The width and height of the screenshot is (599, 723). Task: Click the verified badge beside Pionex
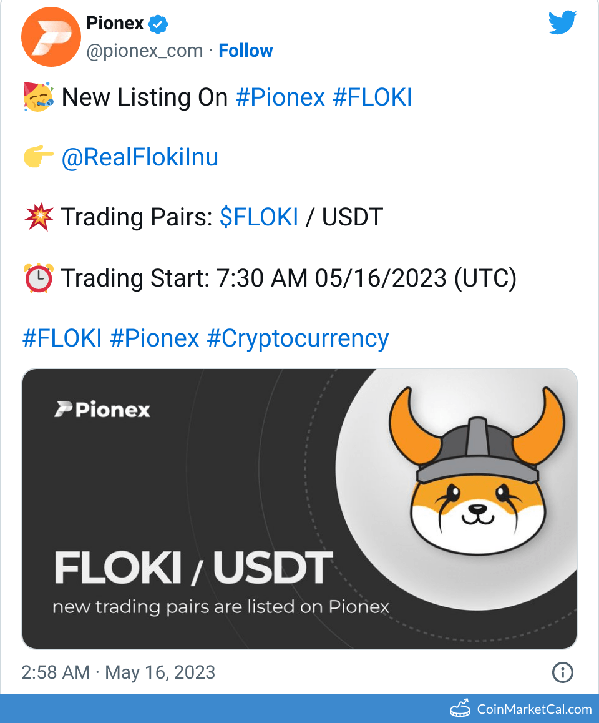[x=158, y=24]
